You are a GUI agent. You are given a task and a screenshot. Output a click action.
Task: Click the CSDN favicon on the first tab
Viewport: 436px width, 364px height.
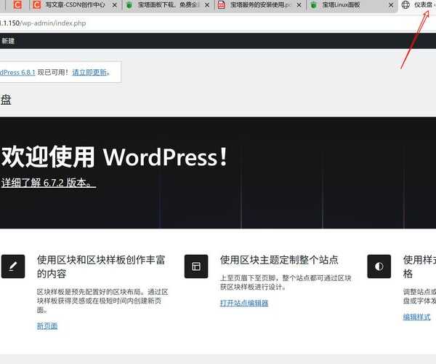click(x=17, y=5)
